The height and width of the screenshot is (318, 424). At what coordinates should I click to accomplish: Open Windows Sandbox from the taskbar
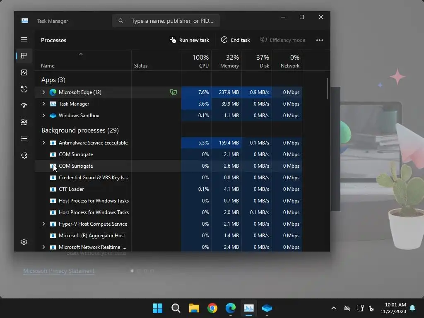coord(267,308)
